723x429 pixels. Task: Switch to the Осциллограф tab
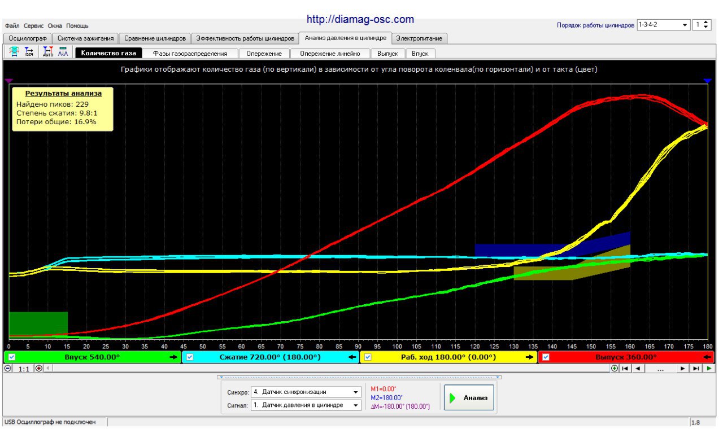[27, 38]
